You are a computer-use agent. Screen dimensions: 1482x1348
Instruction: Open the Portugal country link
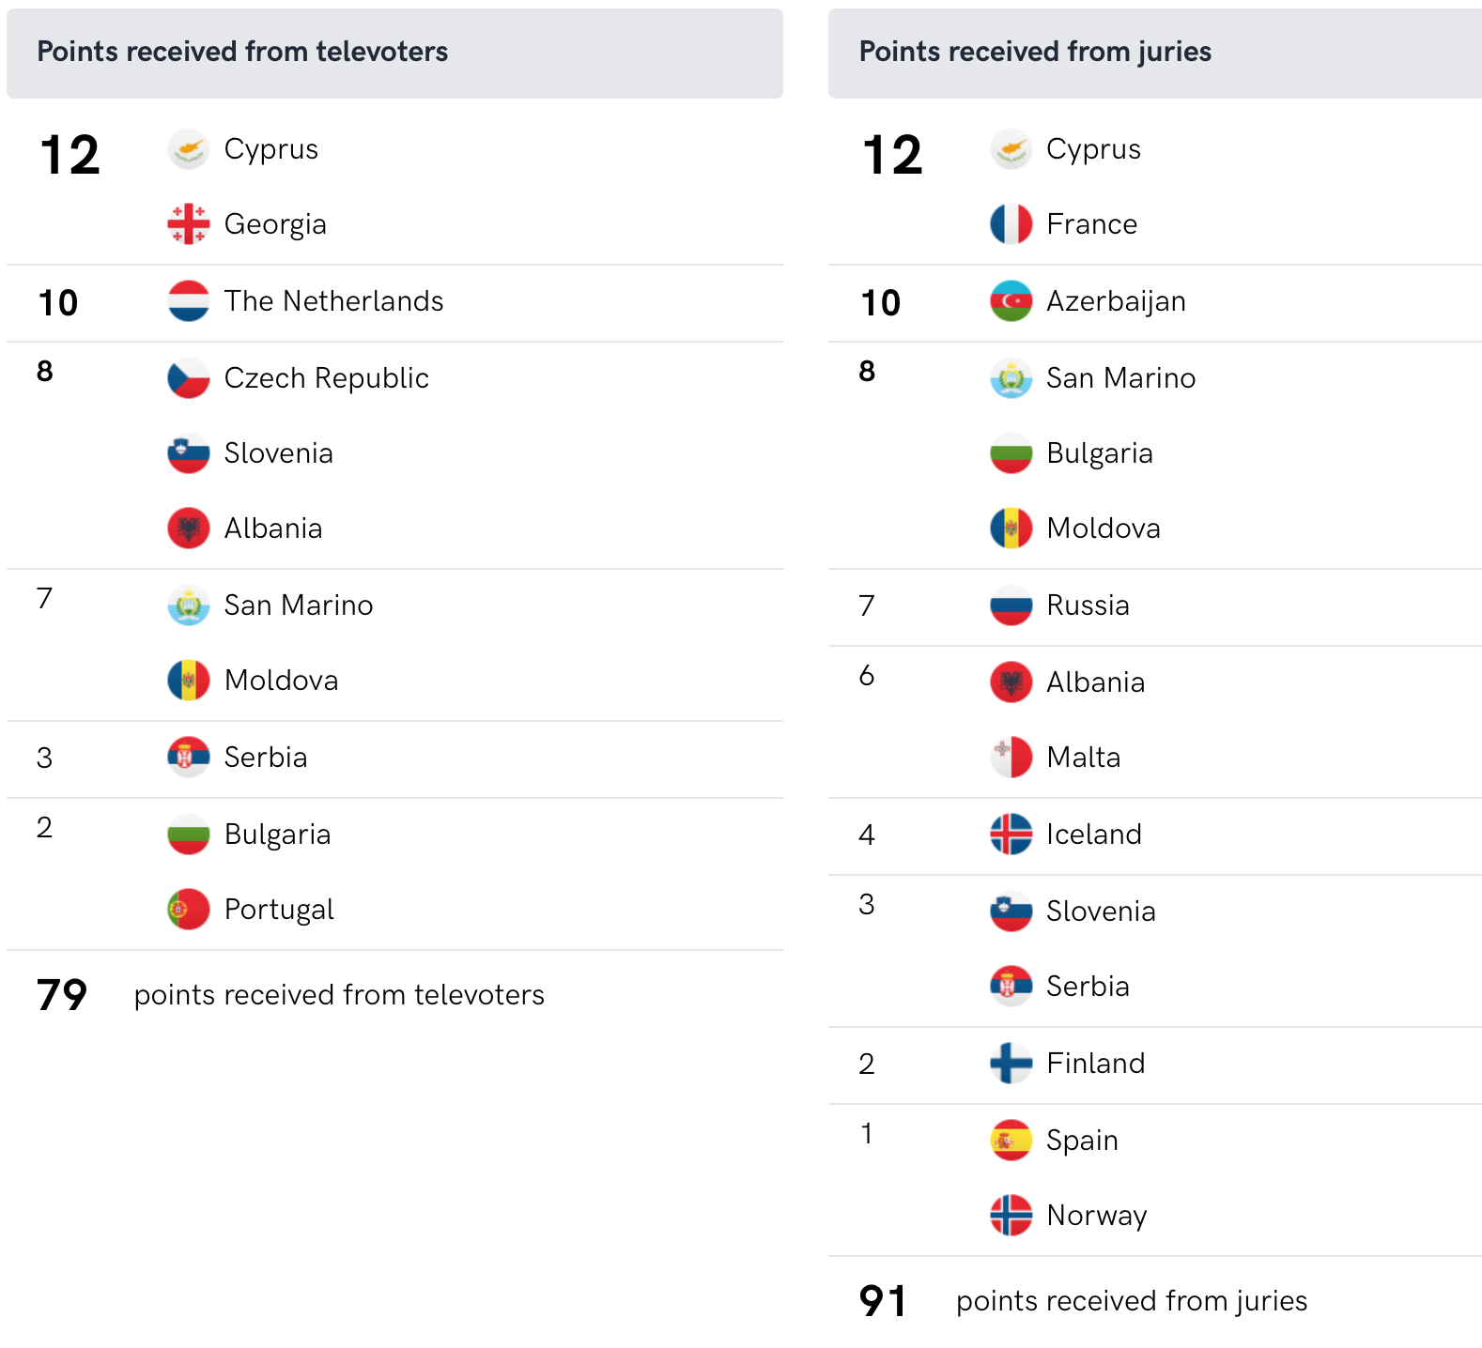pos(279,910)
